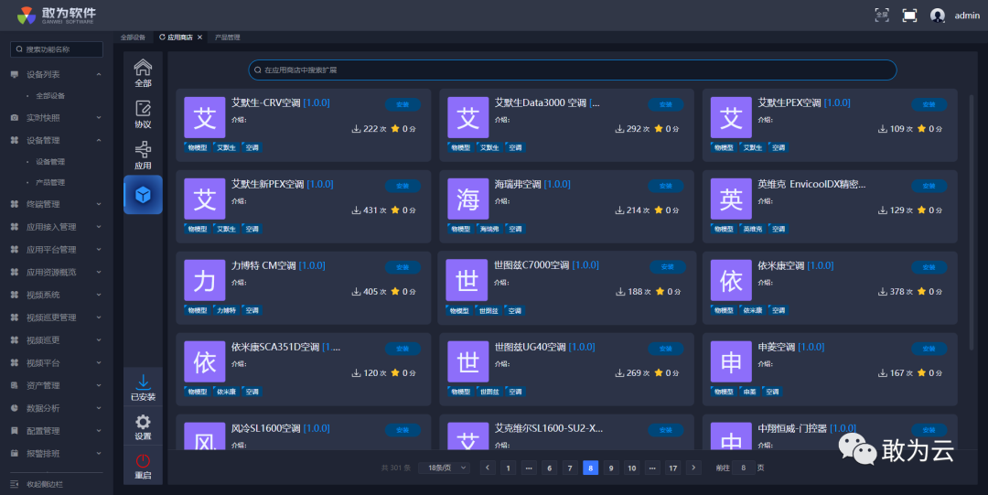Toggle the screen expand icon beside admin avatar
988x495 pixels.
coord(909,16)
